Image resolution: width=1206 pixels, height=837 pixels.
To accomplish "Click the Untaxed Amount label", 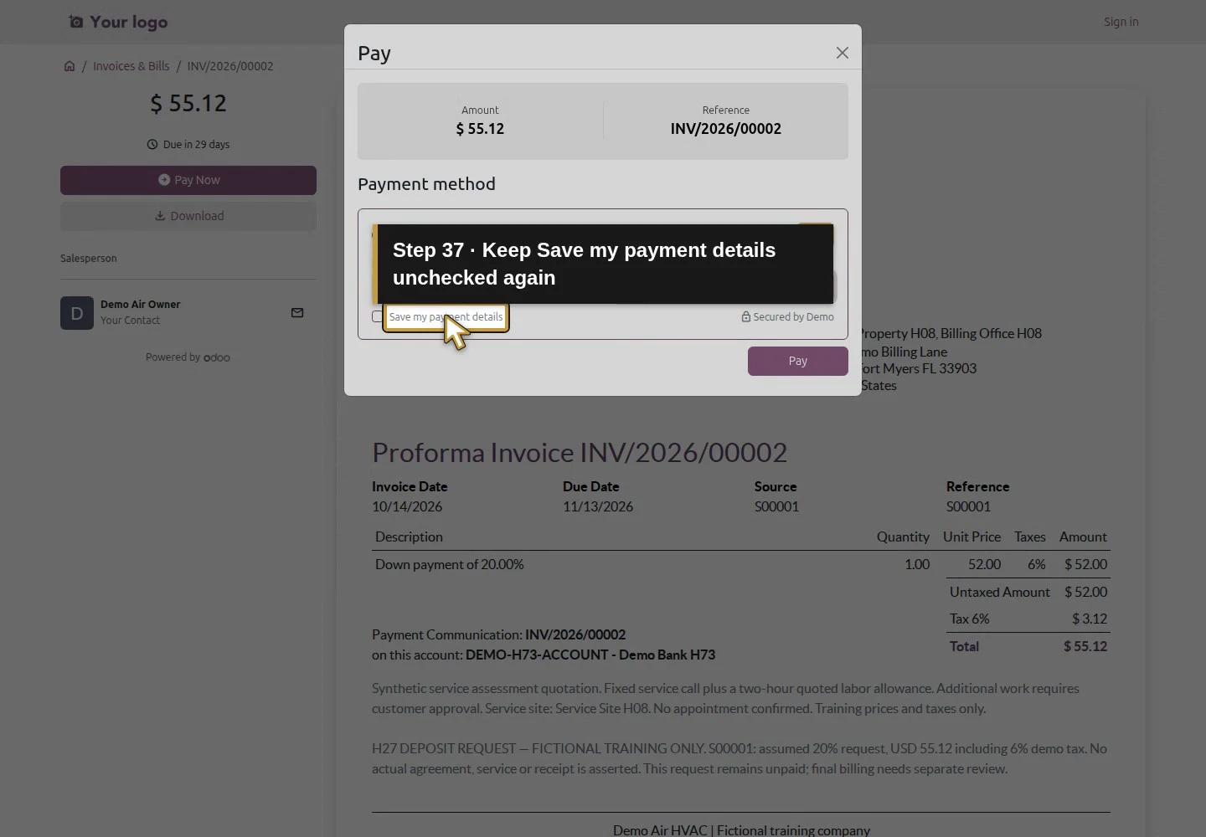I will [x=999, y=592].
